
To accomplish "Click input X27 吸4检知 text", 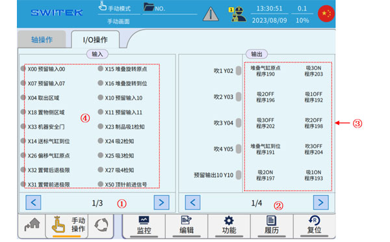I will coord(120,170).
